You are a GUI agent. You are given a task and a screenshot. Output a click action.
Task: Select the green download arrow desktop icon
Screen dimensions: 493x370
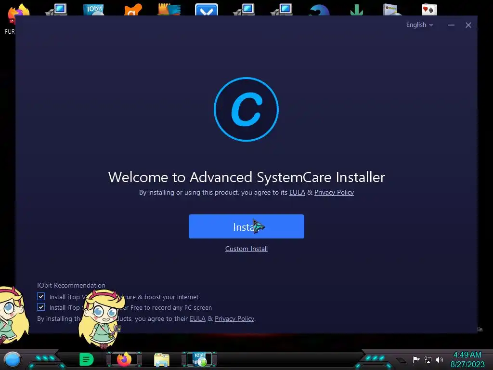357,10
